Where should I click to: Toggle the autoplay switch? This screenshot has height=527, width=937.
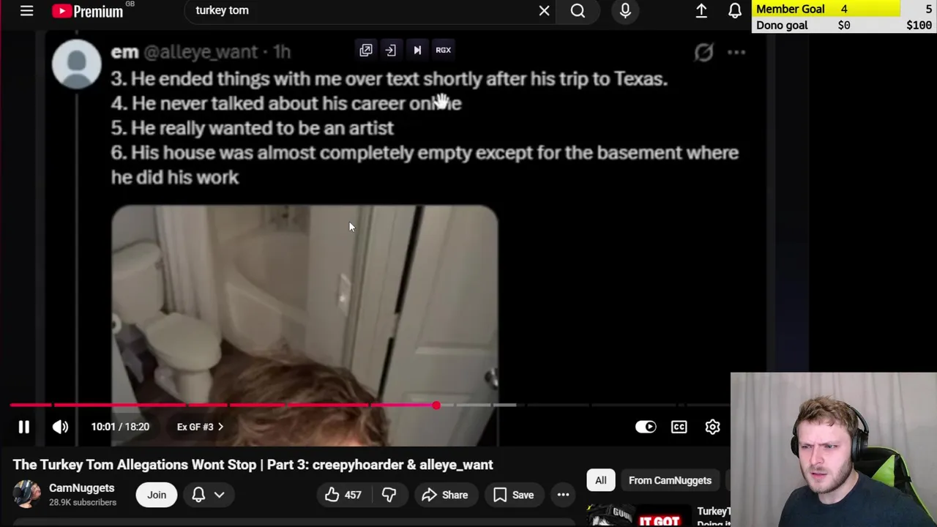tap(646, 427)
